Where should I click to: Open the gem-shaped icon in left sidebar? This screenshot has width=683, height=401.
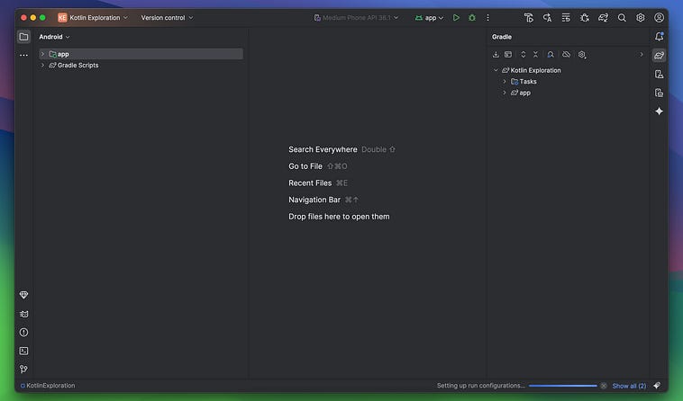[23, 295]
